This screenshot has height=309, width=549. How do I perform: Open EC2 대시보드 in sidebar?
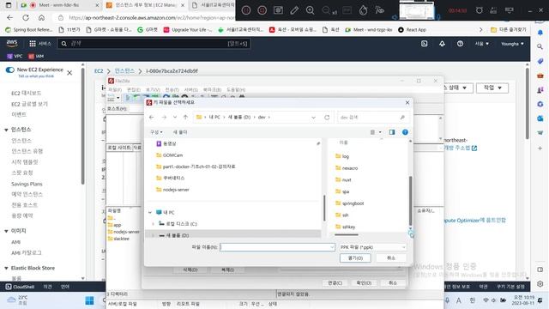(x=27, y=94)
